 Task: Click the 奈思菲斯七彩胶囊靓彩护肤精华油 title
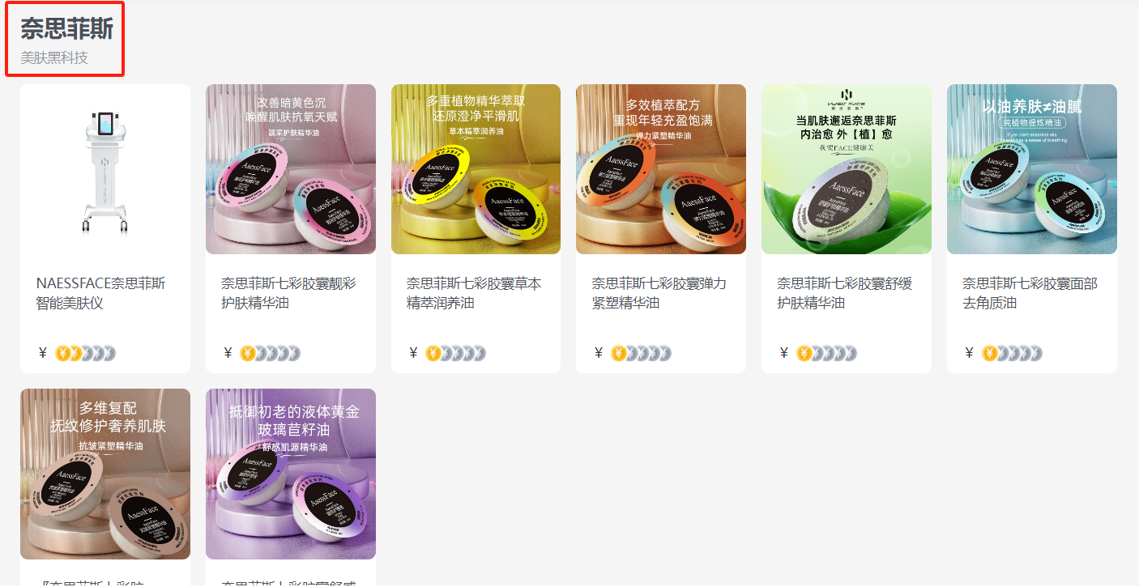[288, 293]
